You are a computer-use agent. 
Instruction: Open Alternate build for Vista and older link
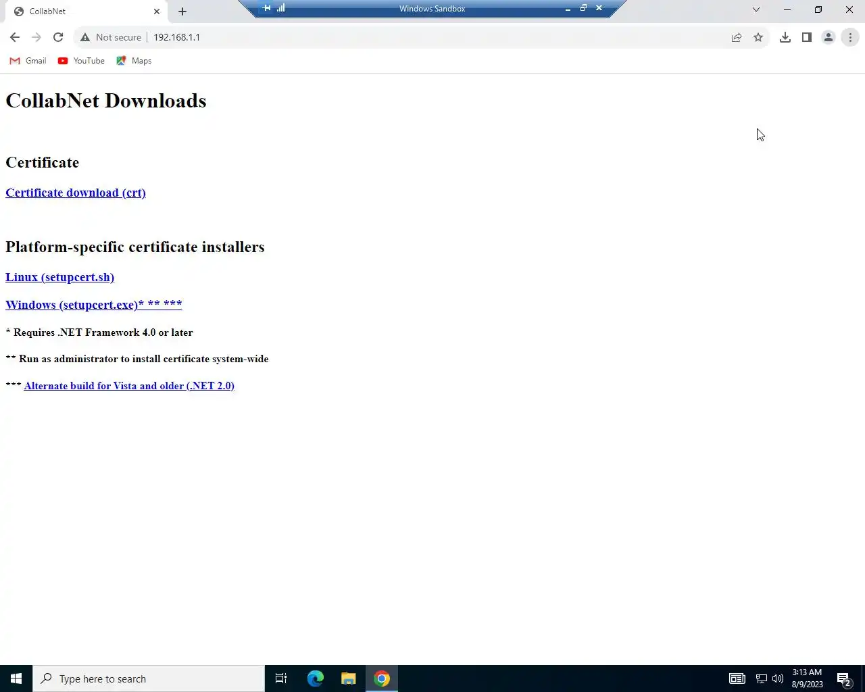pos(129,386)
